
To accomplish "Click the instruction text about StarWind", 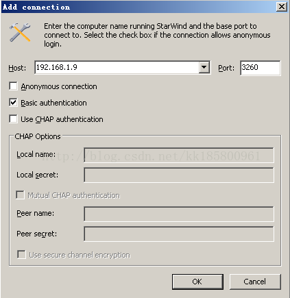I will pos(157,35).
